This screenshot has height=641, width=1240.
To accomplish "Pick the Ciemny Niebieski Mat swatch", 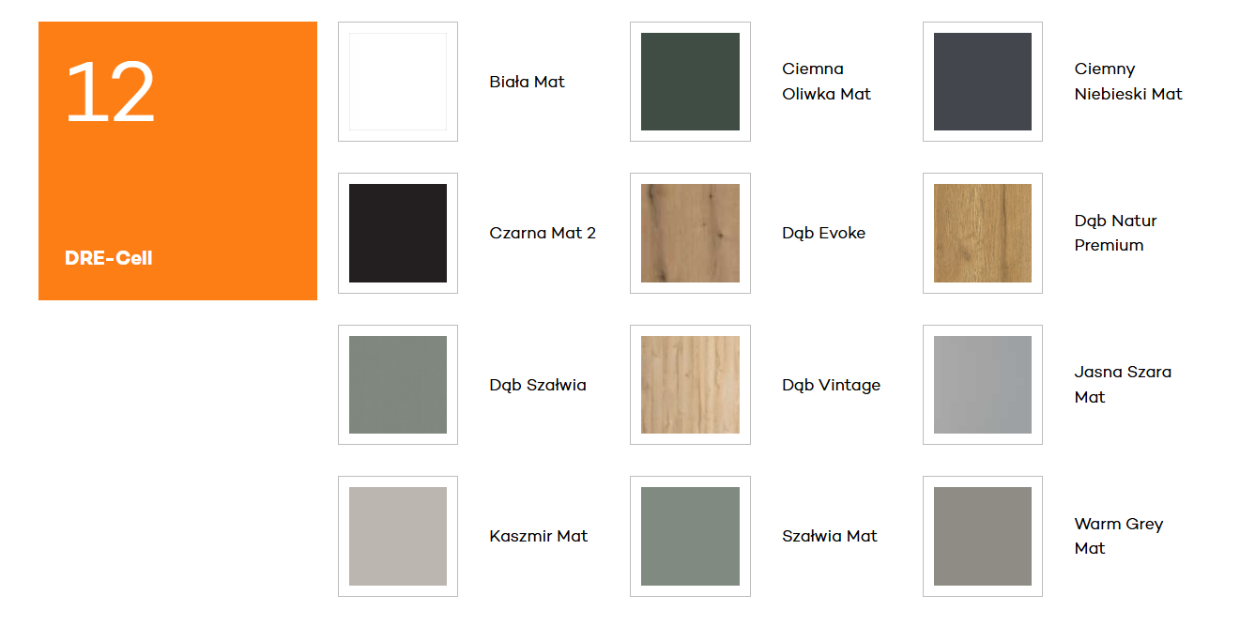I will tap(983, 82).
